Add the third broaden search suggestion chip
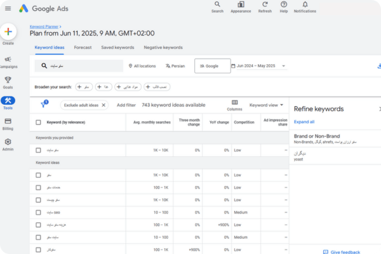 (x=128, y=87)
